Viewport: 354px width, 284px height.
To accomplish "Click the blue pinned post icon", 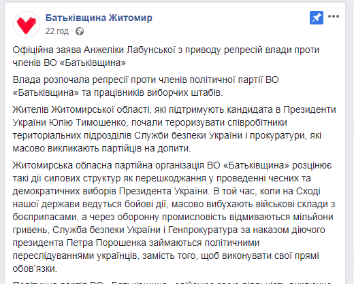I will tap(317, 18).
